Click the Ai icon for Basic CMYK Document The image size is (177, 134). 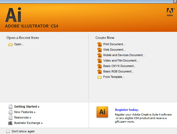[99, 66]
